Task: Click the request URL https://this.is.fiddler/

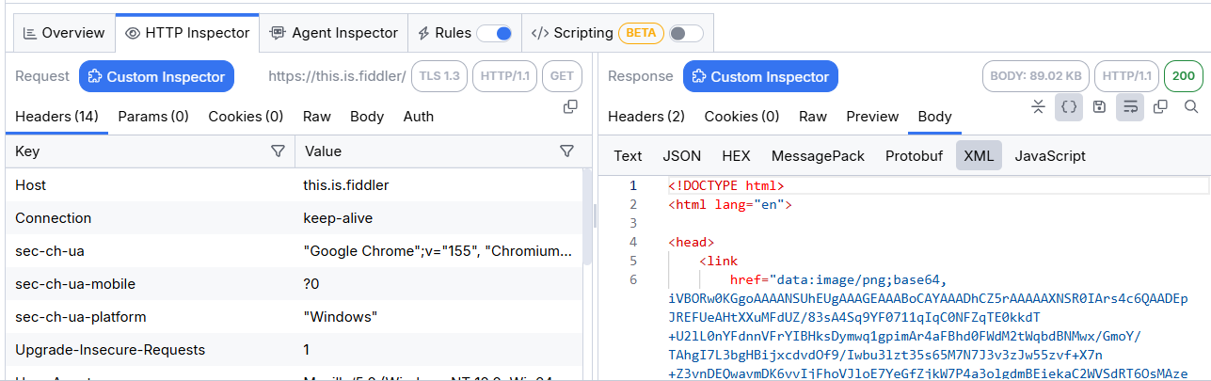Action: click(x=337, y=76)
